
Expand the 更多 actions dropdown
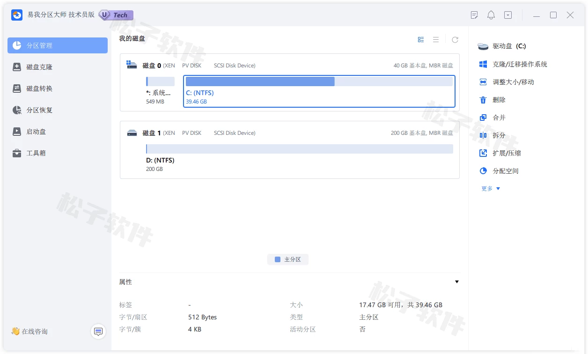point(491,188)
